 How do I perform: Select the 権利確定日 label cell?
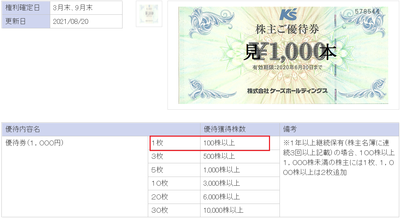pos(26,8)
